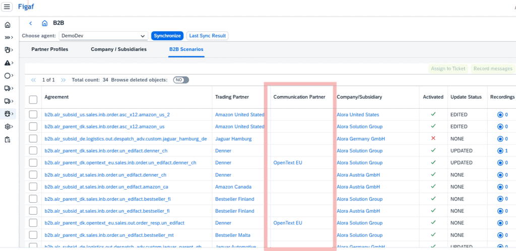This screenshot has height=251, width=516.
Task: Open Alora United States company link
Action: [358, 115]
